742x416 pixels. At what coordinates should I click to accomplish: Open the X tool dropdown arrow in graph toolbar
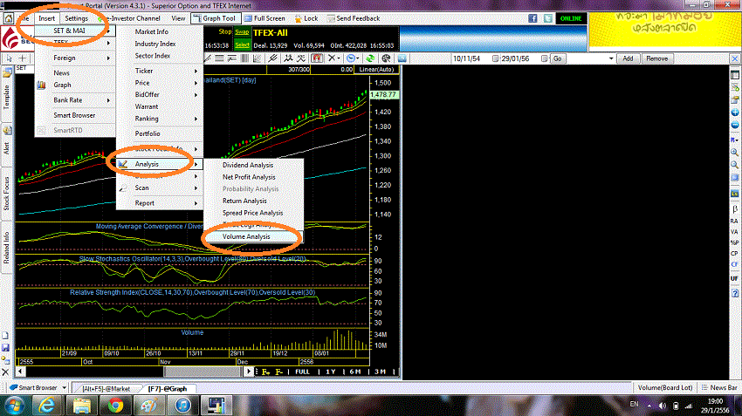click(339, 58)
